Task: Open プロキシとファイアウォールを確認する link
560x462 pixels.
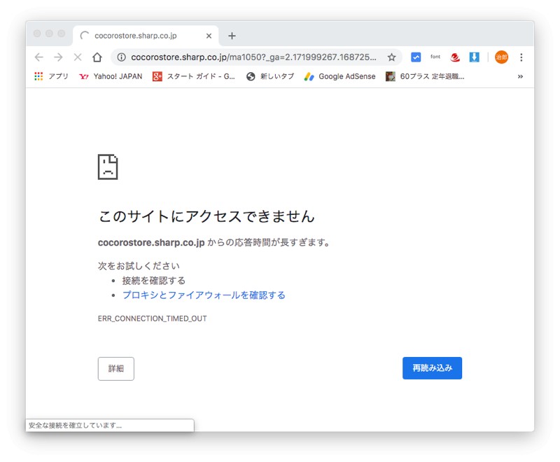Action: click(x=204, y=295)
